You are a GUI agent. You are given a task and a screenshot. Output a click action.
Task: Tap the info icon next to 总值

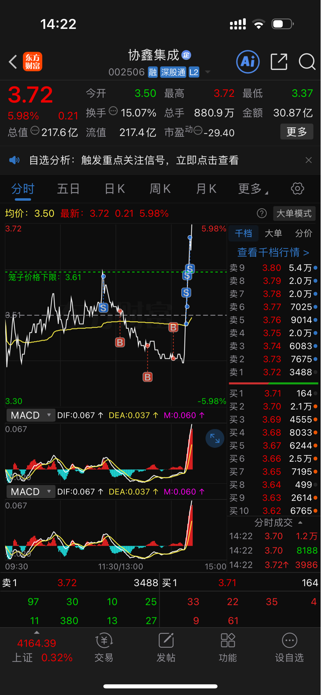click(x=35, y=131)
